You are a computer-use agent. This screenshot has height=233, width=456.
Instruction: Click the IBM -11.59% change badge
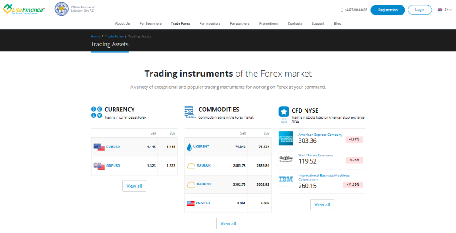pyautogui.click(x=353, y=184)
